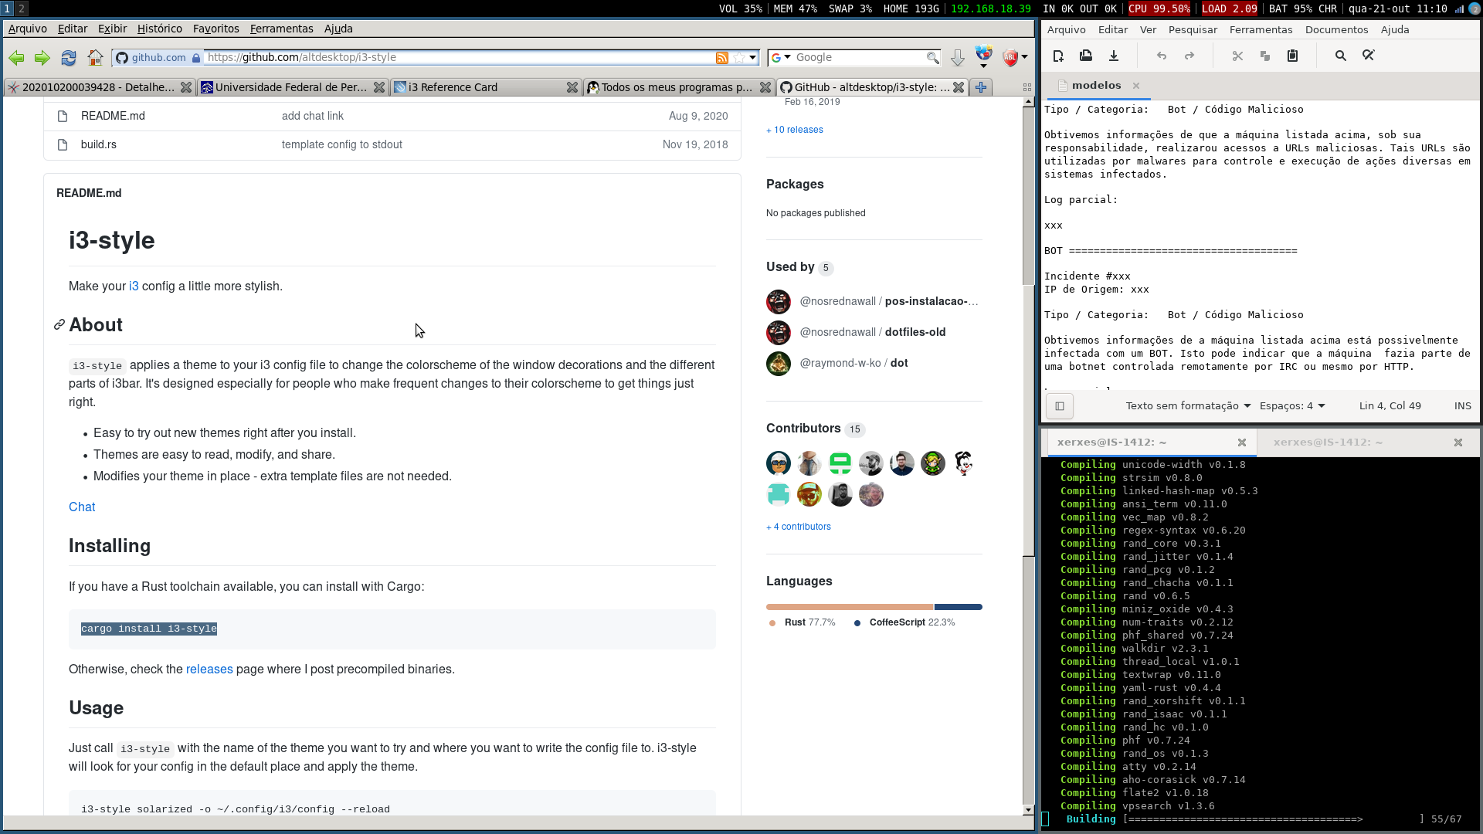
Task: Open the README.md file link
Action: pos(113,116)
